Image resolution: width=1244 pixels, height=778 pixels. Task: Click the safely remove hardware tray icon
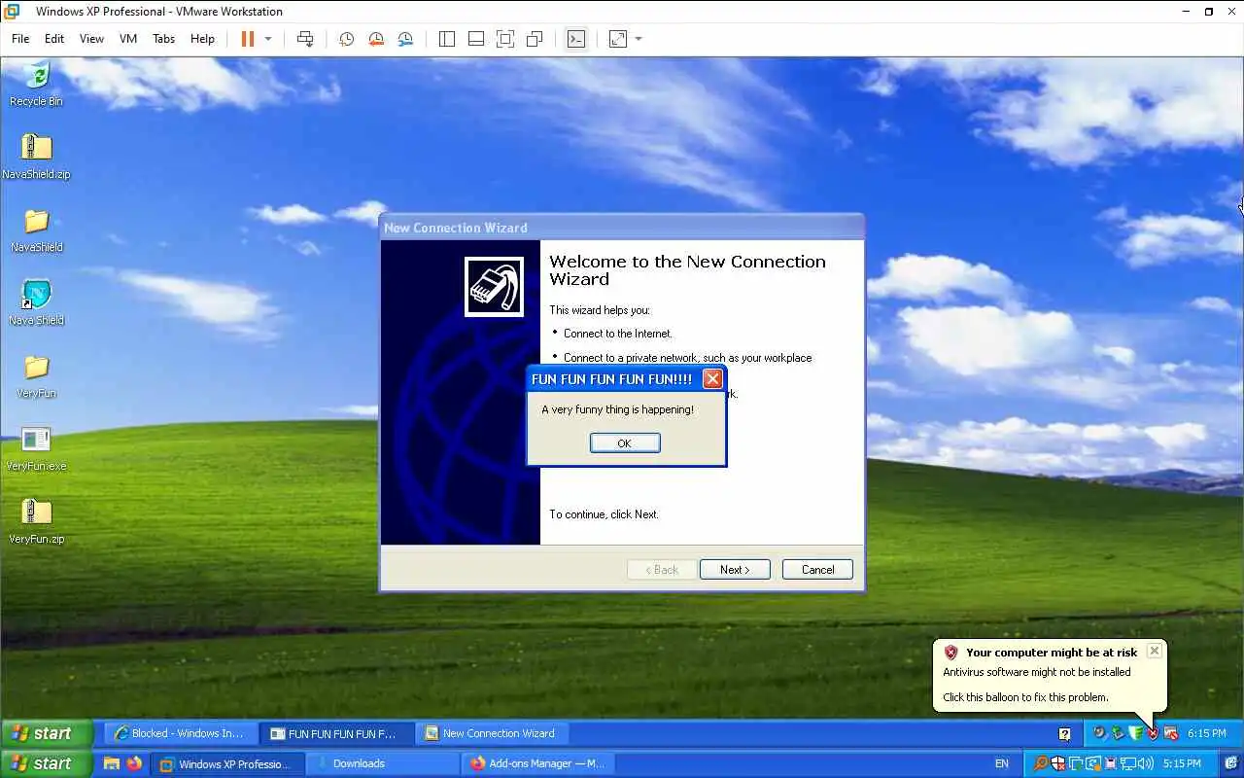(1118, 732)
